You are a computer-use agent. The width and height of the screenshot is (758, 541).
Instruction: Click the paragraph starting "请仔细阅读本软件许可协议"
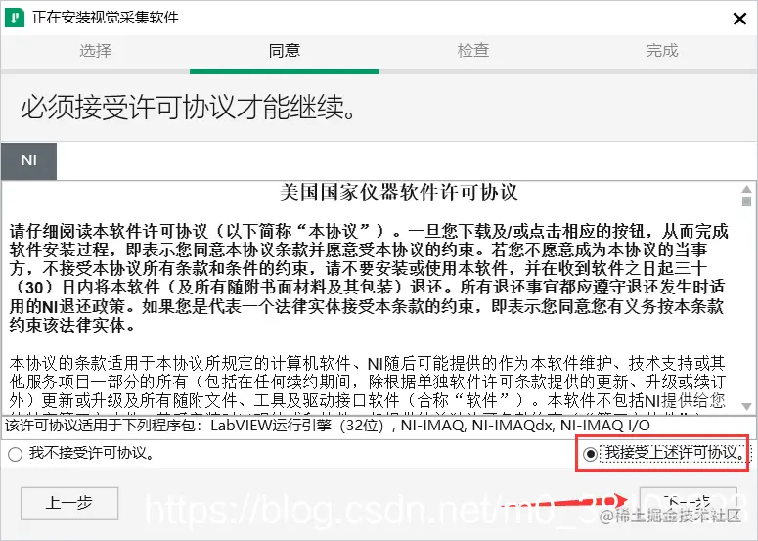tap(369, 278)
